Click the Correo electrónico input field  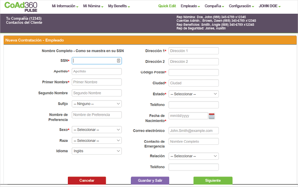[x=193, y=131]
